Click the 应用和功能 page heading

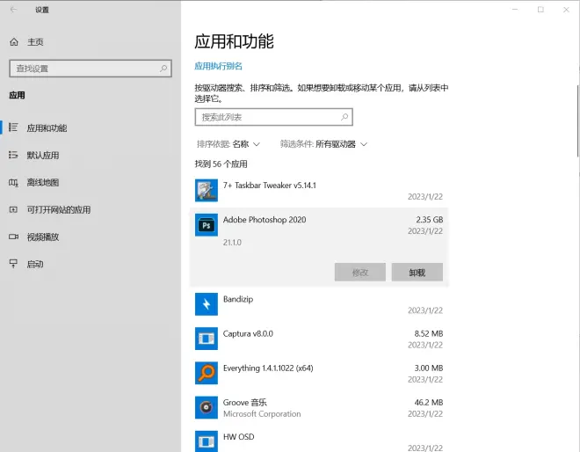[234, 40]
